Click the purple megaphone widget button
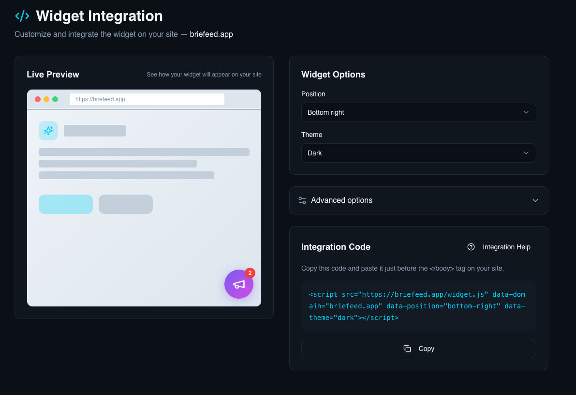This screenshot has height=395, width=576. (x=239, y=284)
